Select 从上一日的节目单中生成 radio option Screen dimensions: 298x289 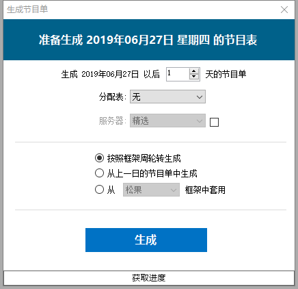pos(99,173)
